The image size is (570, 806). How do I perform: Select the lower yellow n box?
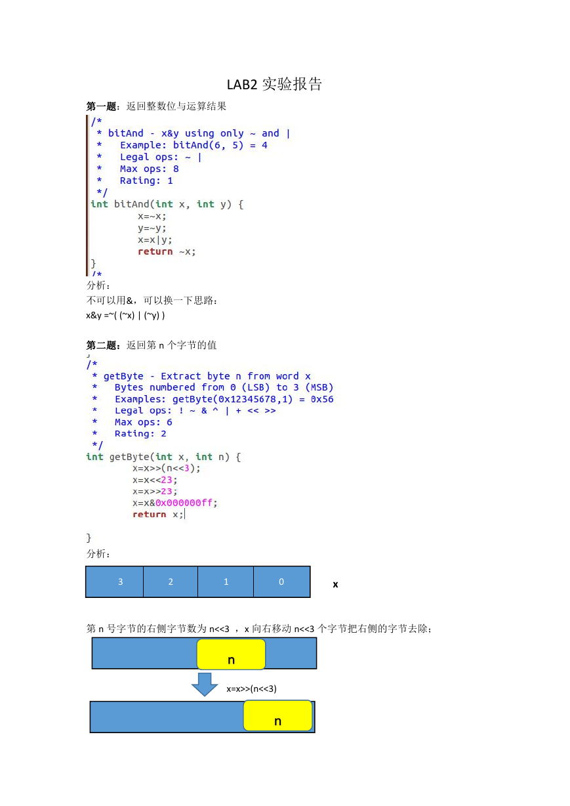(x=277, y=715)
